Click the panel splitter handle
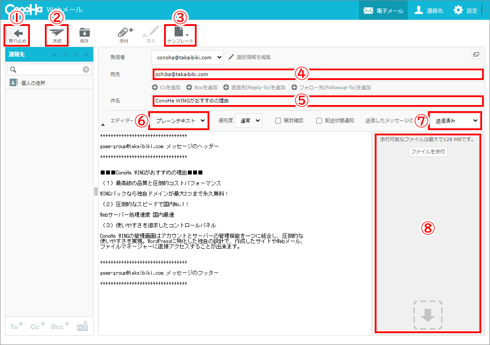Viewport: 490px width, 345px height. point(96,191)
